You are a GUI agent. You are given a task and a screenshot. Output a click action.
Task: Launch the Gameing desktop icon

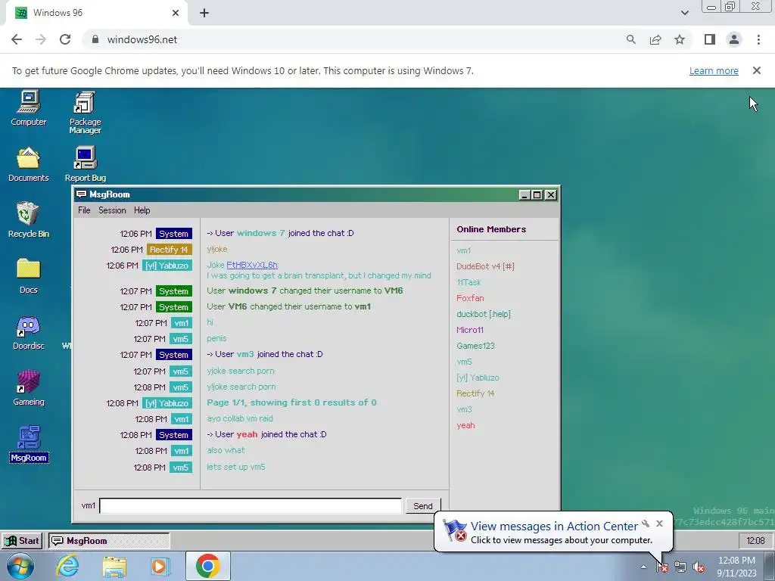[x=28, y=388]
